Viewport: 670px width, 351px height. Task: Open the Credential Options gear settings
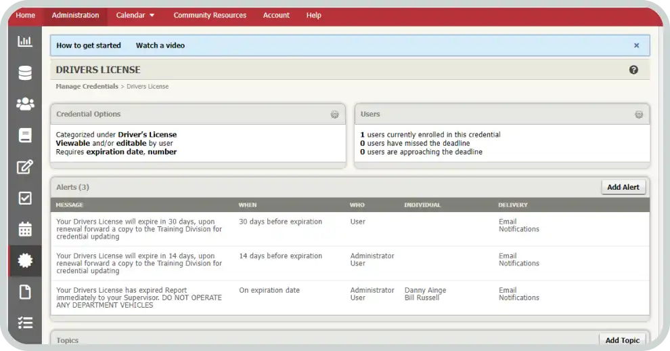coord(334,115)
